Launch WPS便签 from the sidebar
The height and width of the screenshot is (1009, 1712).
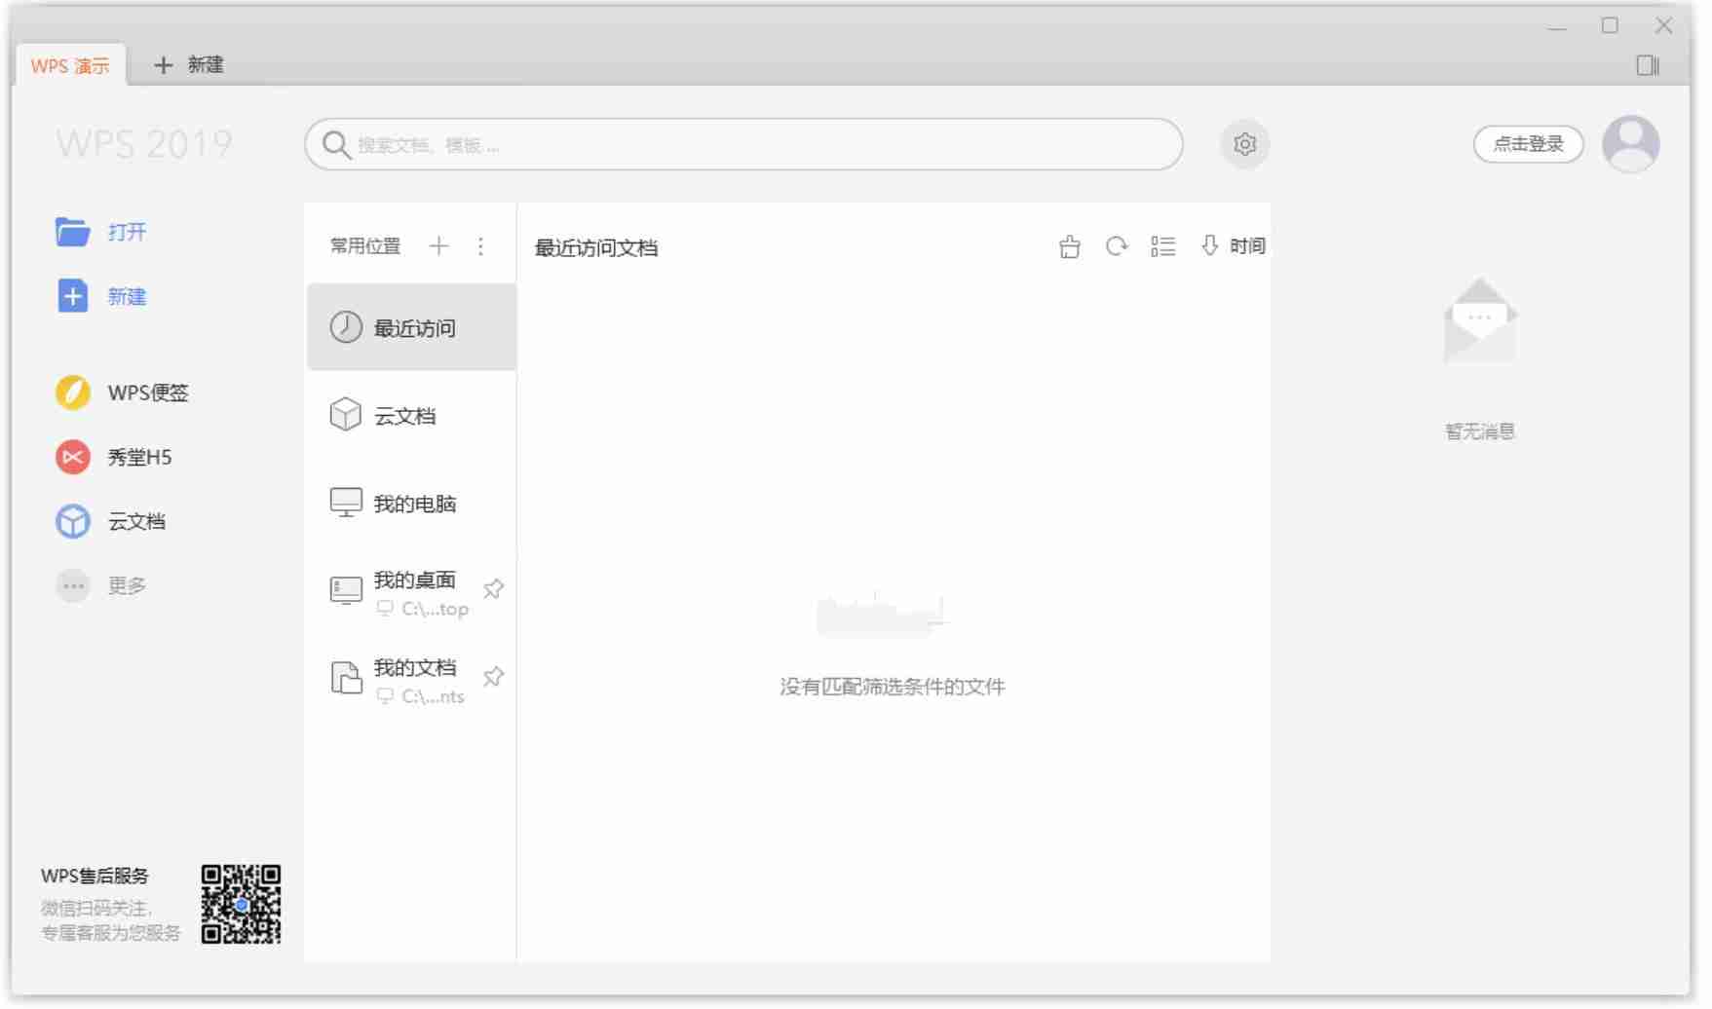point(123,392)
